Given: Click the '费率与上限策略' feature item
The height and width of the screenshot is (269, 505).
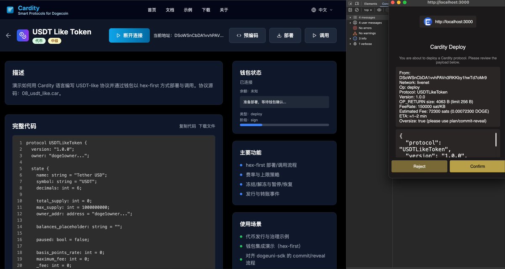Looking at the screenshot, I should point(263,175).
